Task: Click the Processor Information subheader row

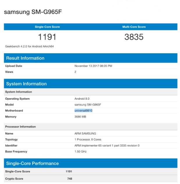Action: click(x=91, y=127)
